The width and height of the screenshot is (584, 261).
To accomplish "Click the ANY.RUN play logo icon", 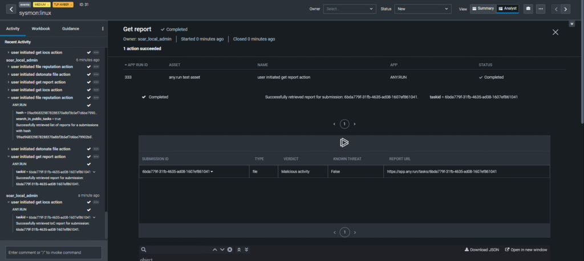I will tap(344, 142).
